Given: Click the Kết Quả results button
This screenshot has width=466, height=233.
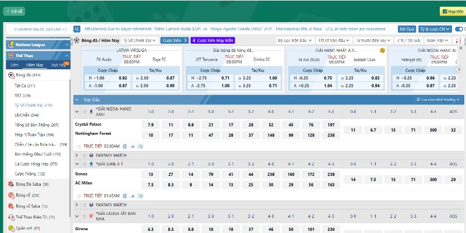Looking at the screenshot, I should coord(407,29).
